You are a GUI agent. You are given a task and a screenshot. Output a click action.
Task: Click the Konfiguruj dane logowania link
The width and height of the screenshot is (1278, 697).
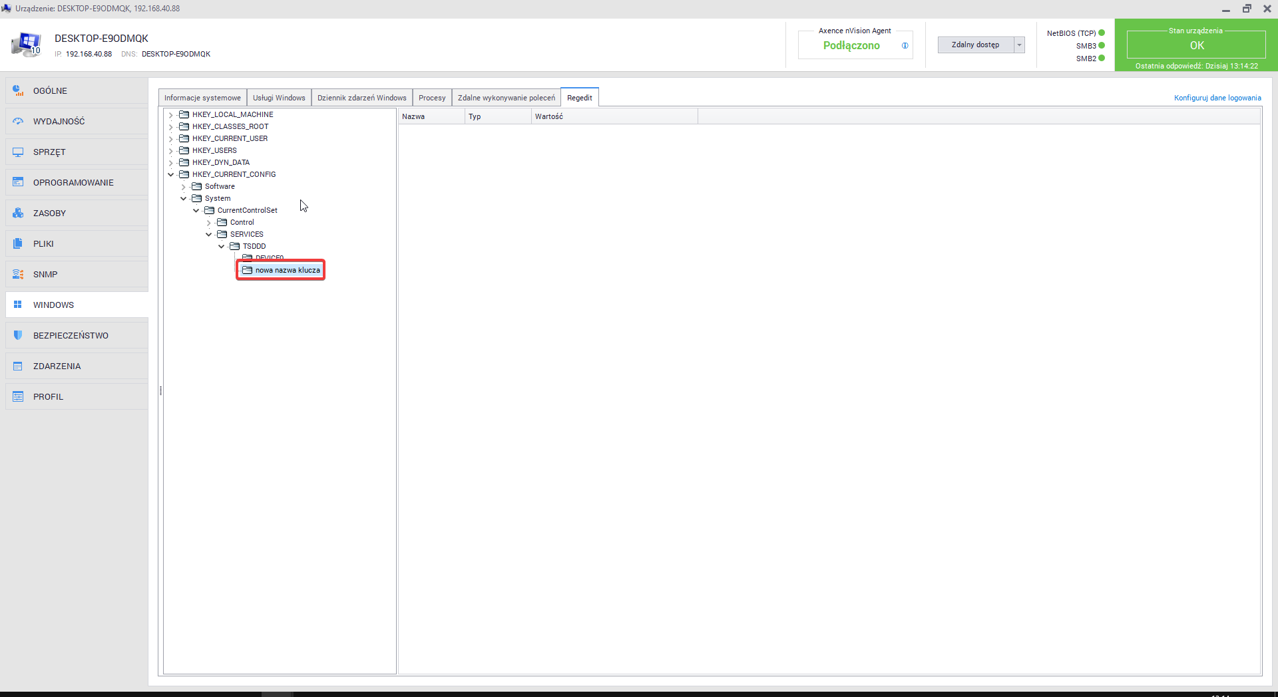tap(1217, 98)
